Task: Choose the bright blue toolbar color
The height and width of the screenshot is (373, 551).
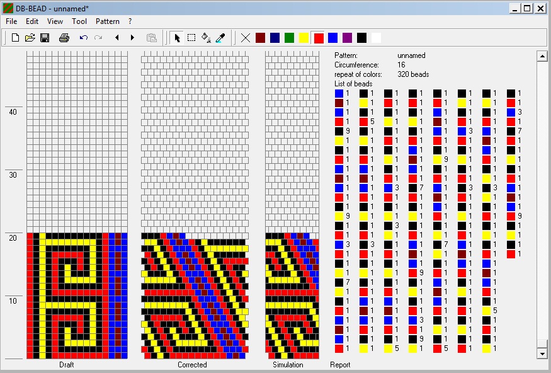Action: click(332, 38)
